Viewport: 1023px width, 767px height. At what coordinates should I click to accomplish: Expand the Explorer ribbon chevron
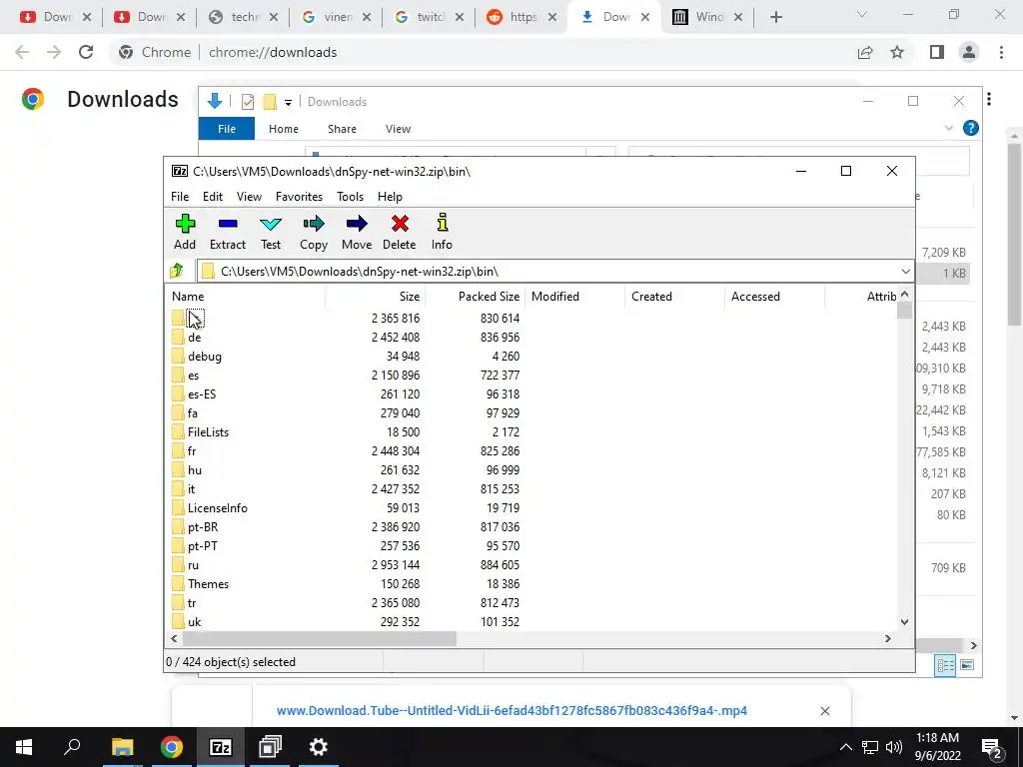949,129
